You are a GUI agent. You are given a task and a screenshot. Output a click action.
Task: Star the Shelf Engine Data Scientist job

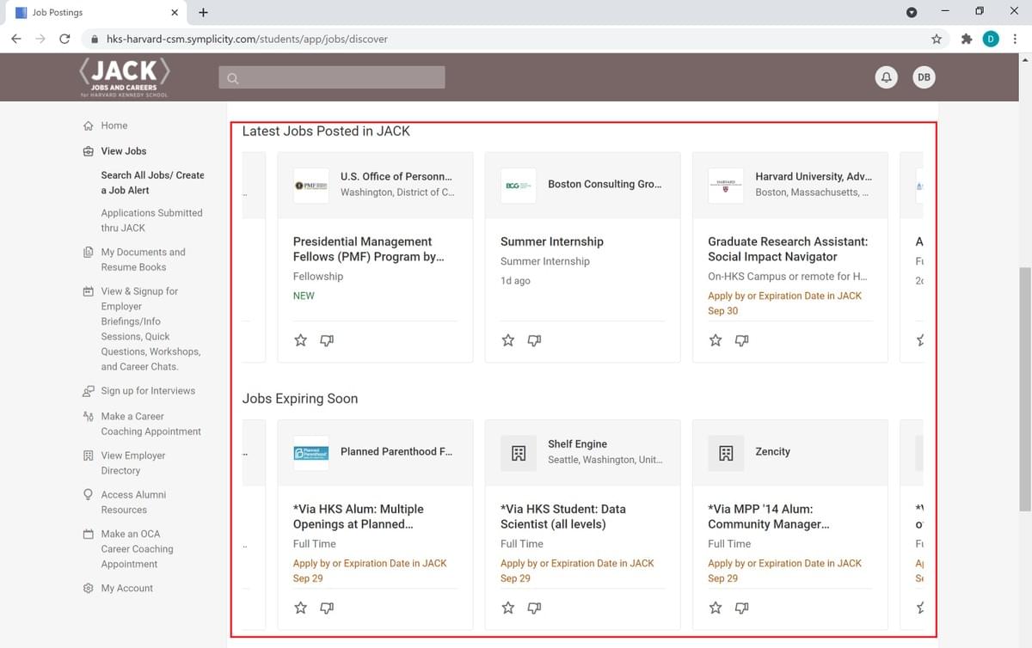(x=508, y=608)
